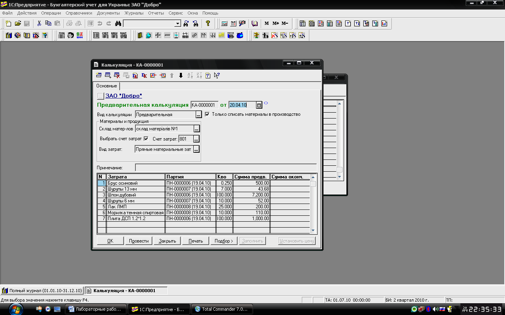
Task: Open the Вид затрат selection button
Action: click(196, 149)
